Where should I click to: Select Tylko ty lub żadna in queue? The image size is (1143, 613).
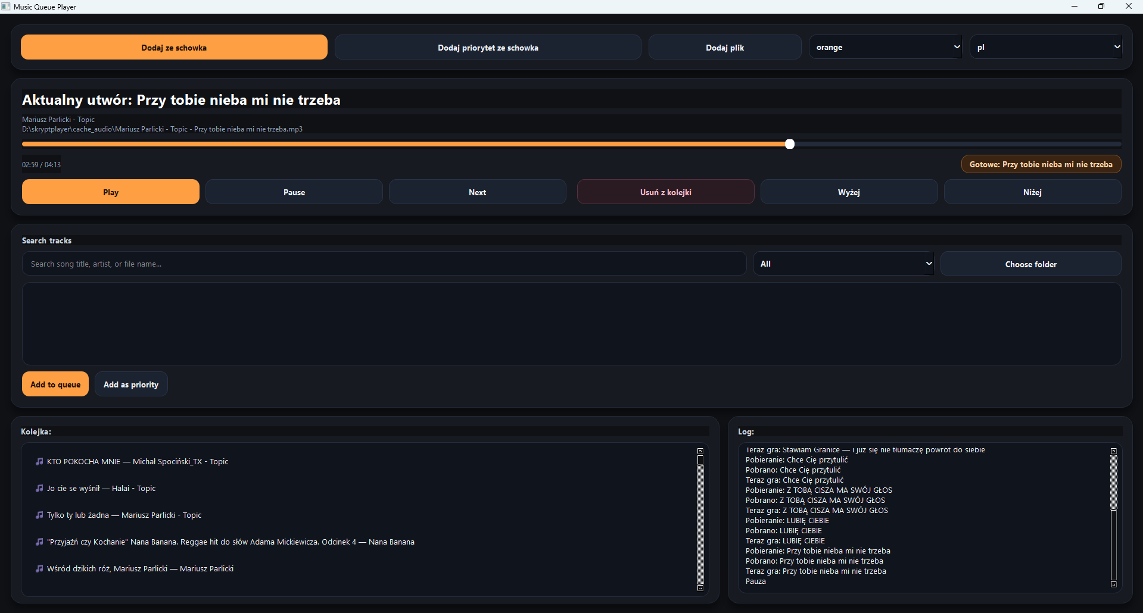[124, 515]
